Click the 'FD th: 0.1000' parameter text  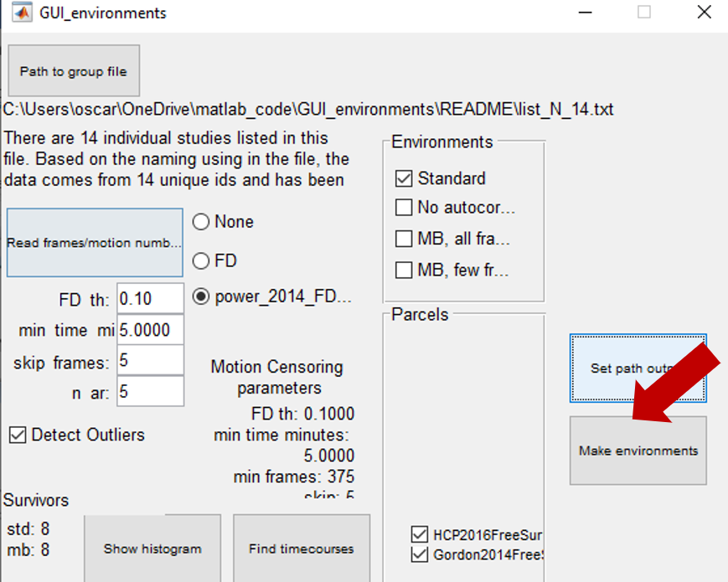[x=302, y=414]
